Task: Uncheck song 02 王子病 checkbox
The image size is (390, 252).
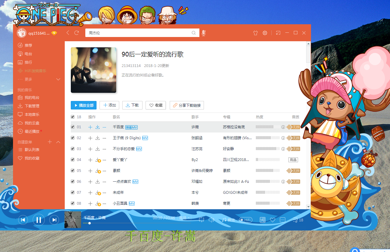Action: click(x=73, y=138)
